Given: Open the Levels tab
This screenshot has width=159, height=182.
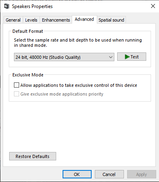Looking at the screenshot, I should 31,20.
